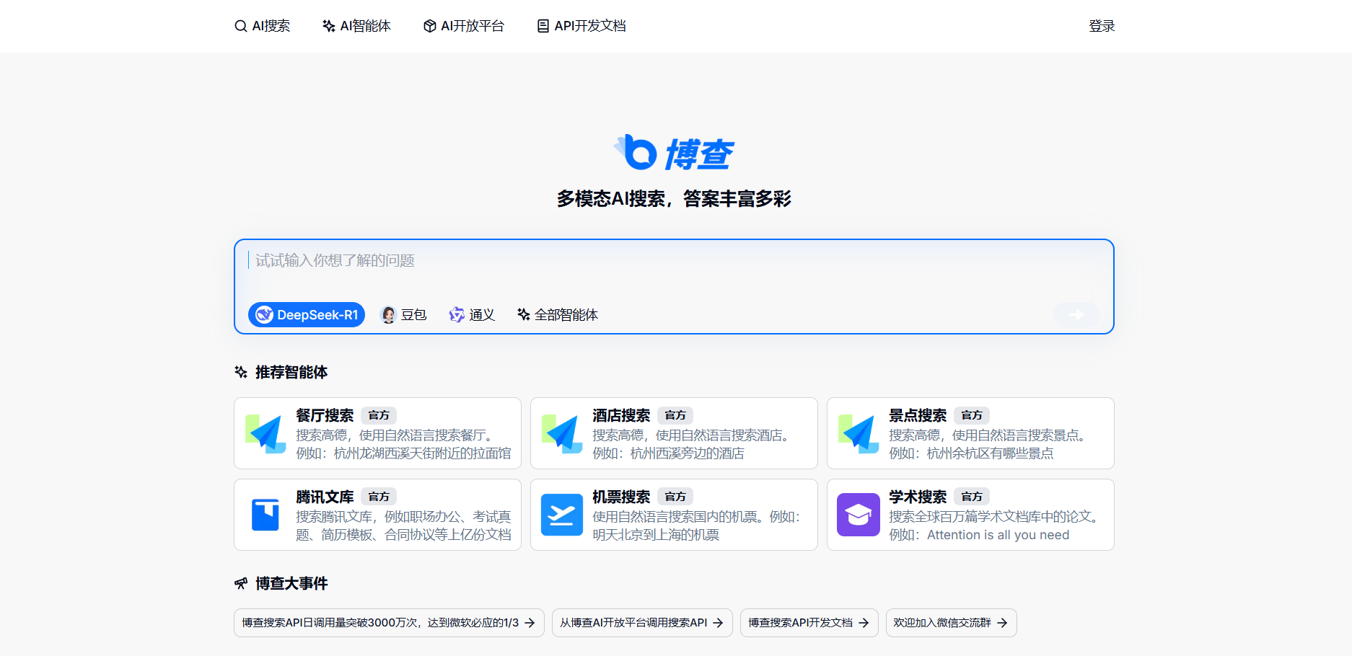Click the send arrow button
Image resolution: width=1352 pixels, height=656 pixels.
click(1076, 314)
